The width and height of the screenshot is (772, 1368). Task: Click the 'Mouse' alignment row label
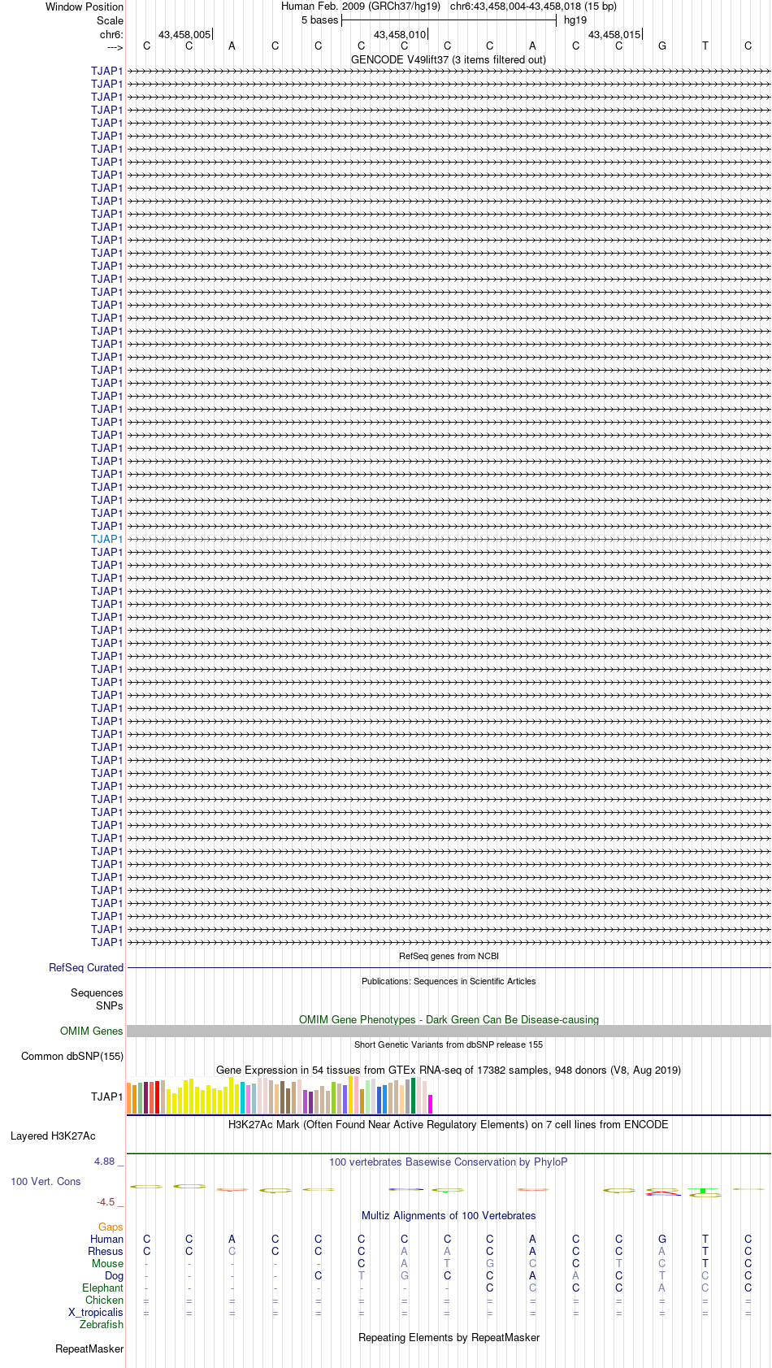(108, 1264)
